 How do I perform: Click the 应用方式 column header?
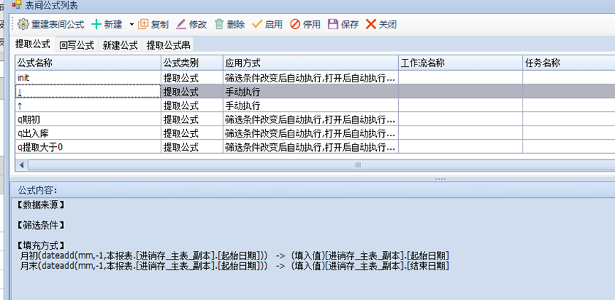(309, 63)
